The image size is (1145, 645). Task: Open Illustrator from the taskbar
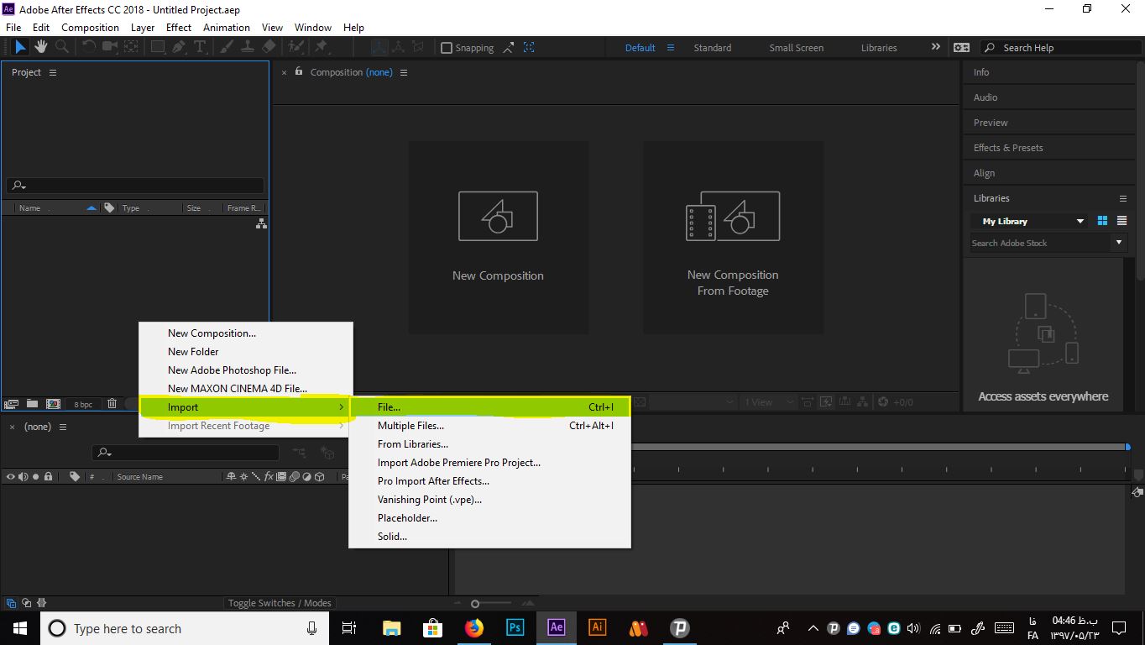597,627
